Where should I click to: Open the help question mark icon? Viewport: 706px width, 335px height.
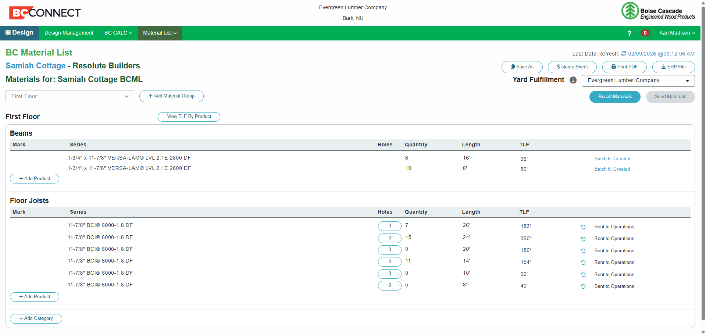coord(629,33)
